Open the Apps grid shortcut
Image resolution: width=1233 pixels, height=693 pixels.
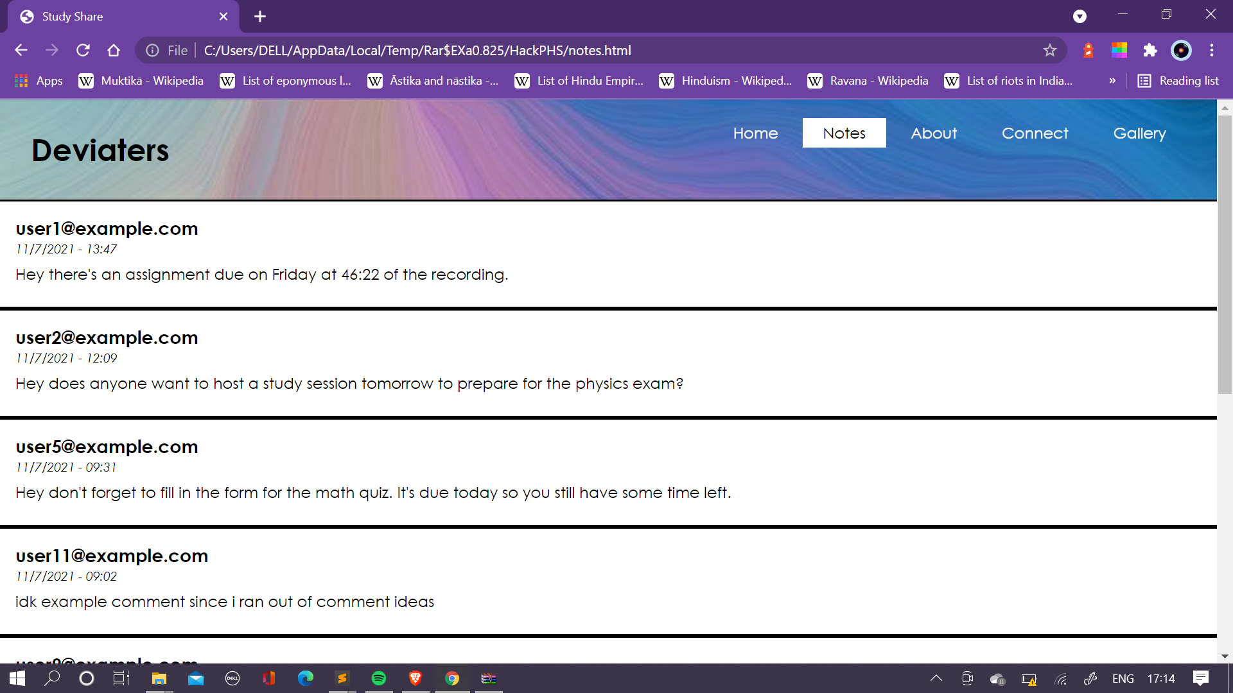coord(39,81)
